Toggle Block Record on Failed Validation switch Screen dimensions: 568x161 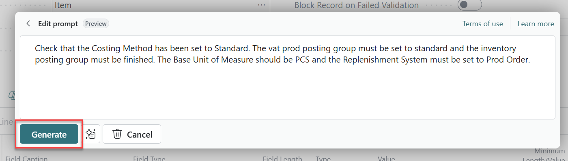[469, 5]
